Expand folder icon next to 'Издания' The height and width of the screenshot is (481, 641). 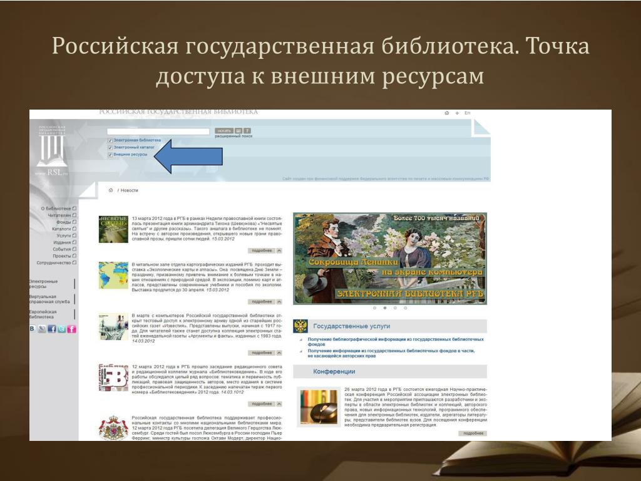click(x=74, y=242)
